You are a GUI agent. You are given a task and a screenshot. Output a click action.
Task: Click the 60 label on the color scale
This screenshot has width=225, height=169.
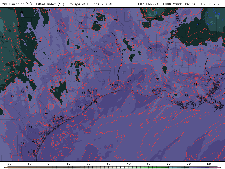coord(169,164)
